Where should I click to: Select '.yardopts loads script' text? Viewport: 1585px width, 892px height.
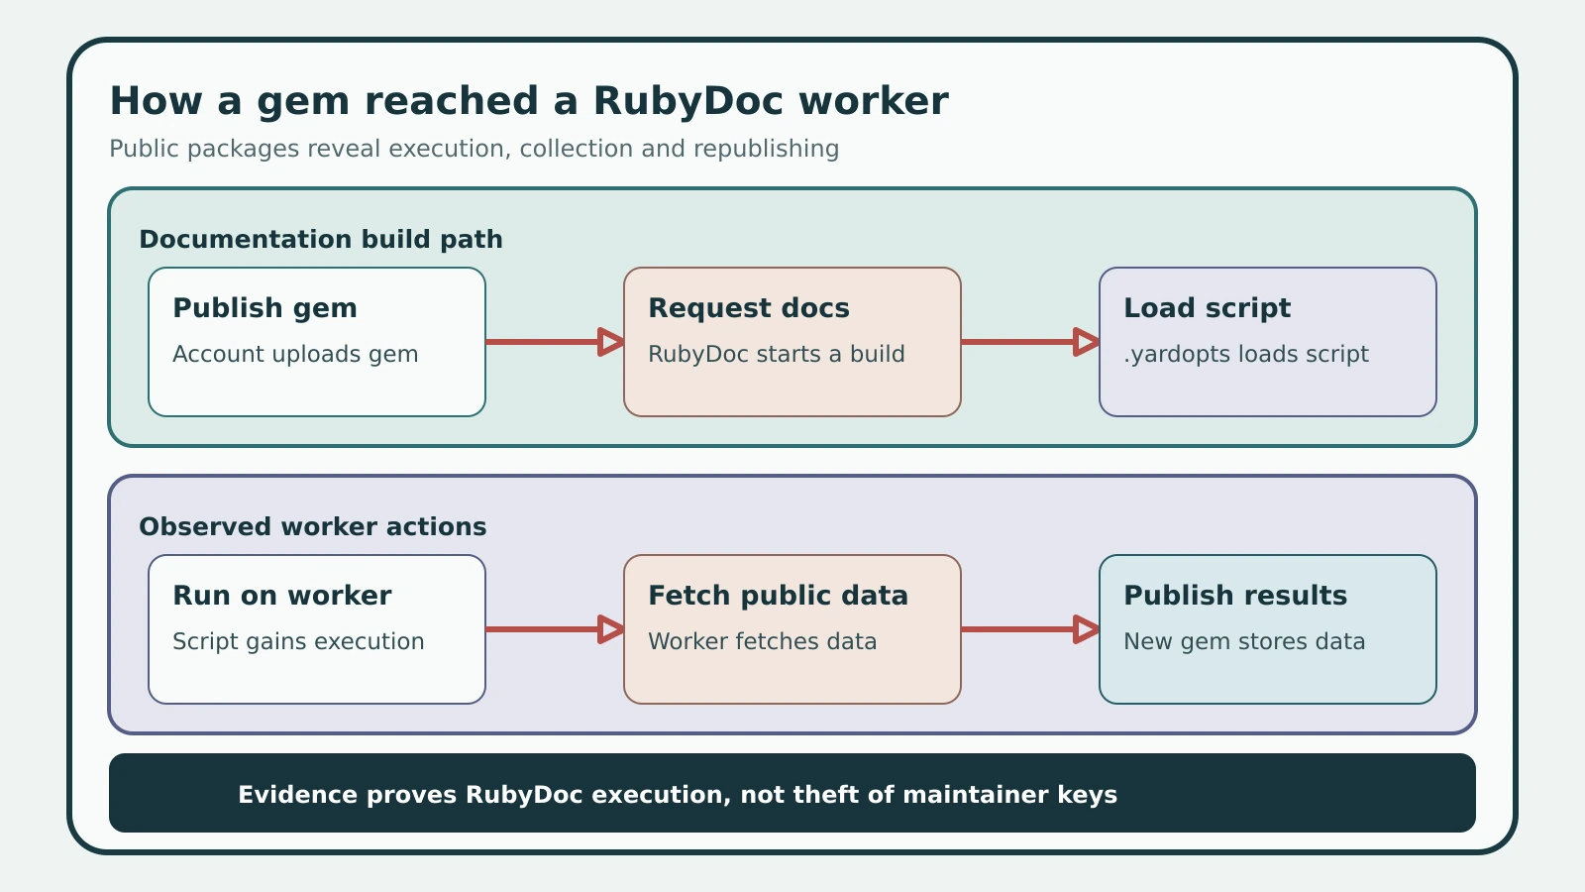pos(1246,354)
